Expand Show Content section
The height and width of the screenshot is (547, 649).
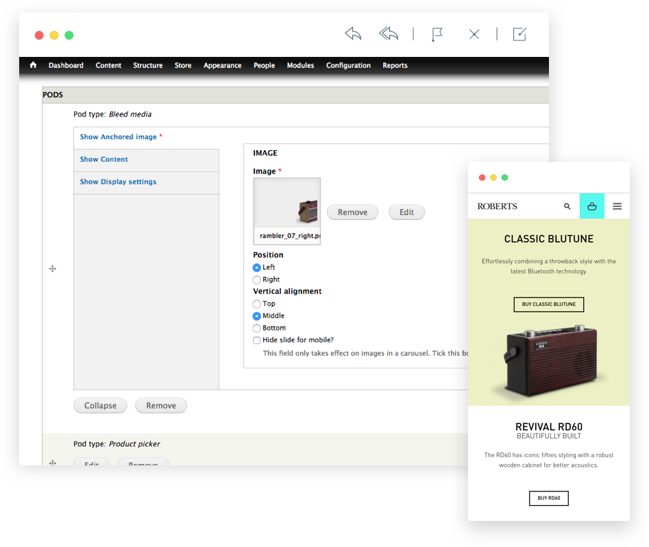104,159
